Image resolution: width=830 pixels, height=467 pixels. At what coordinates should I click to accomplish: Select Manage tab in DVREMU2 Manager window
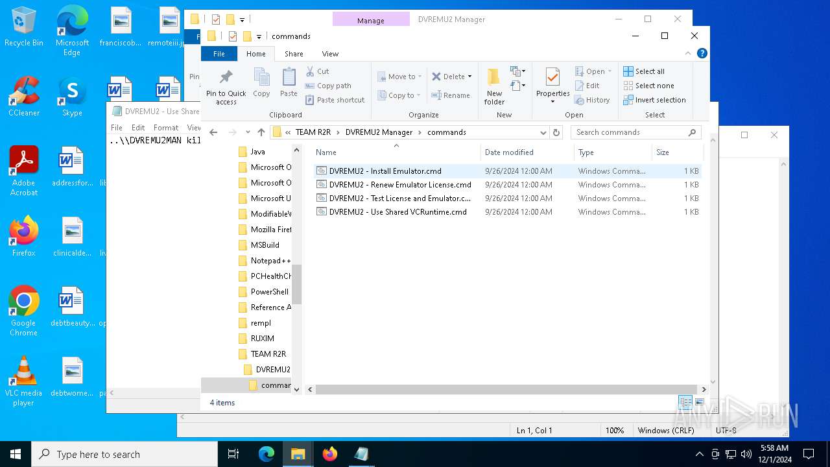[371, 21]
